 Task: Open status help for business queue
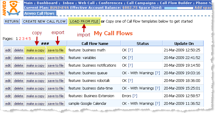[x=158, y=73]
